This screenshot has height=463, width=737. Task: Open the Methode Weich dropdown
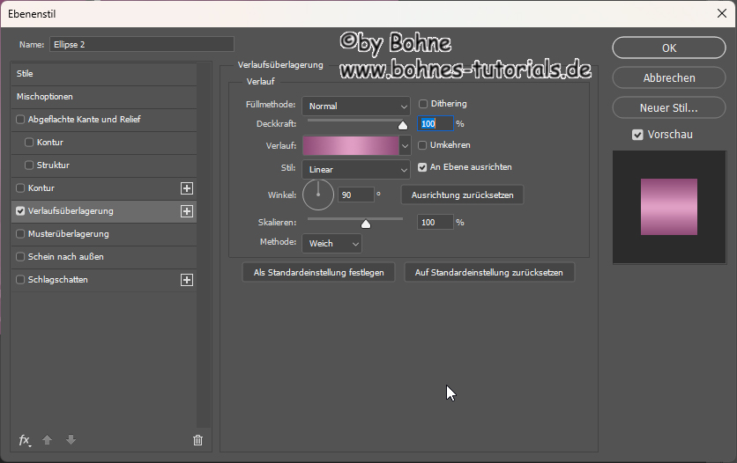coord(331,243)
